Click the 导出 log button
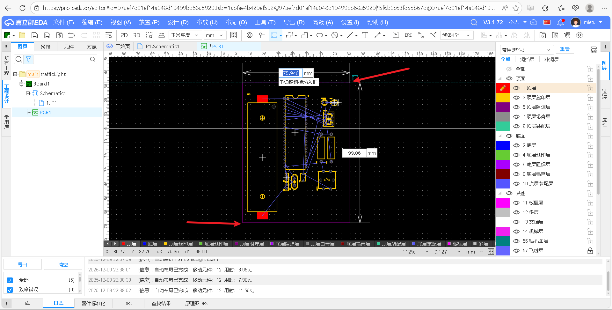The image size is (612, 310). coord(23,265)
